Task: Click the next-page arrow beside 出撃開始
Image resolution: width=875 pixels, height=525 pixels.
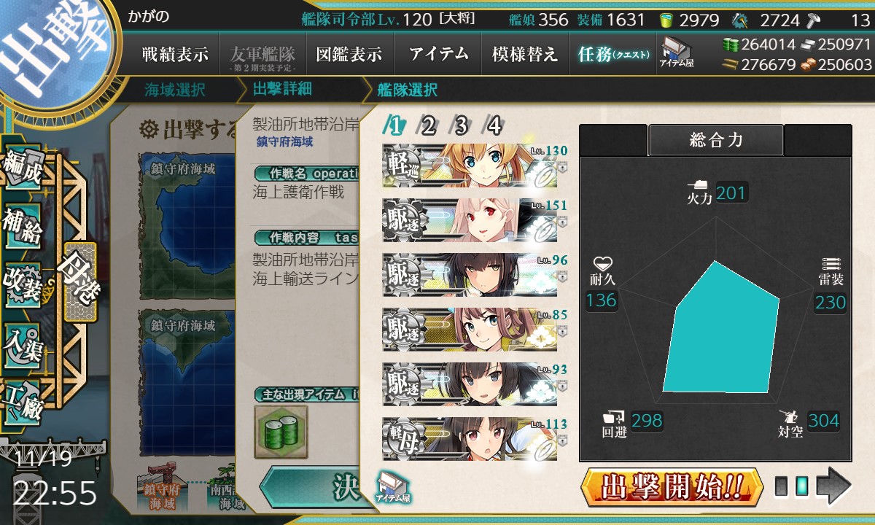Action: pyautogui.click(x=833, y=486)
